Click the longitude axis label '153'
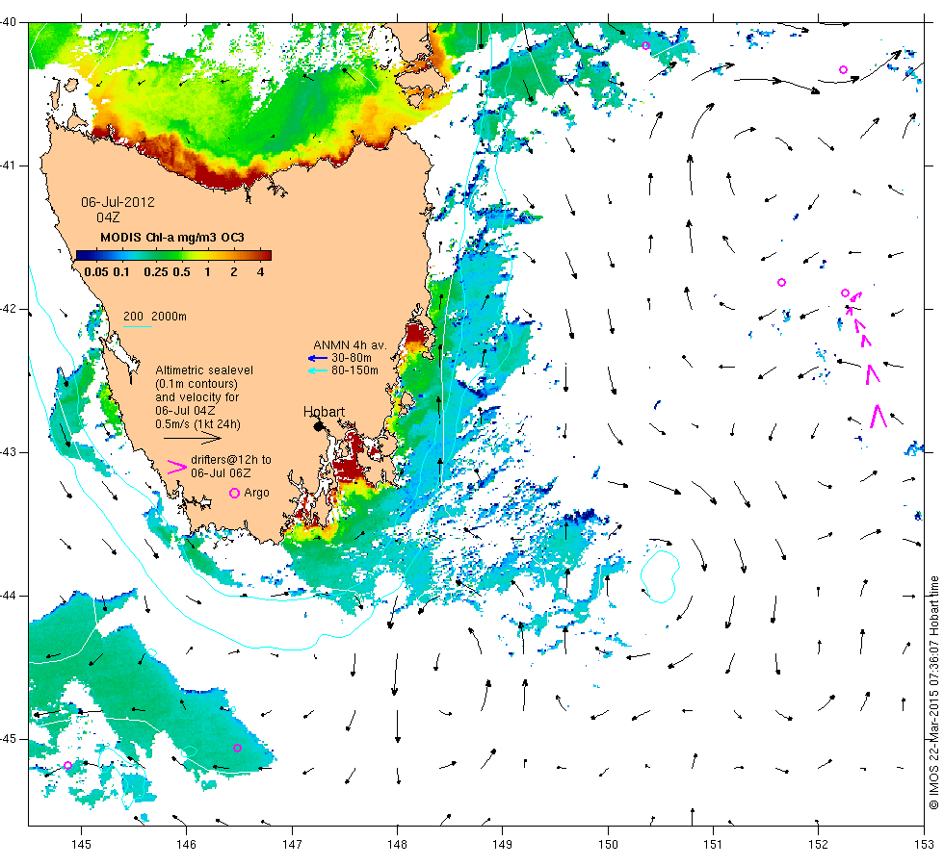944x866 pixels. [924, 845]
